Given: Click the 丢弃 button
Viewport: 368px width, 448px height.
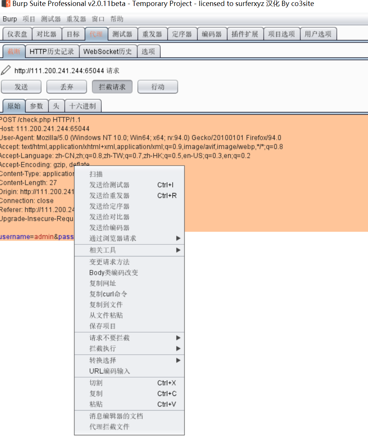Looking at the screenshot, I should pos(66,87).
